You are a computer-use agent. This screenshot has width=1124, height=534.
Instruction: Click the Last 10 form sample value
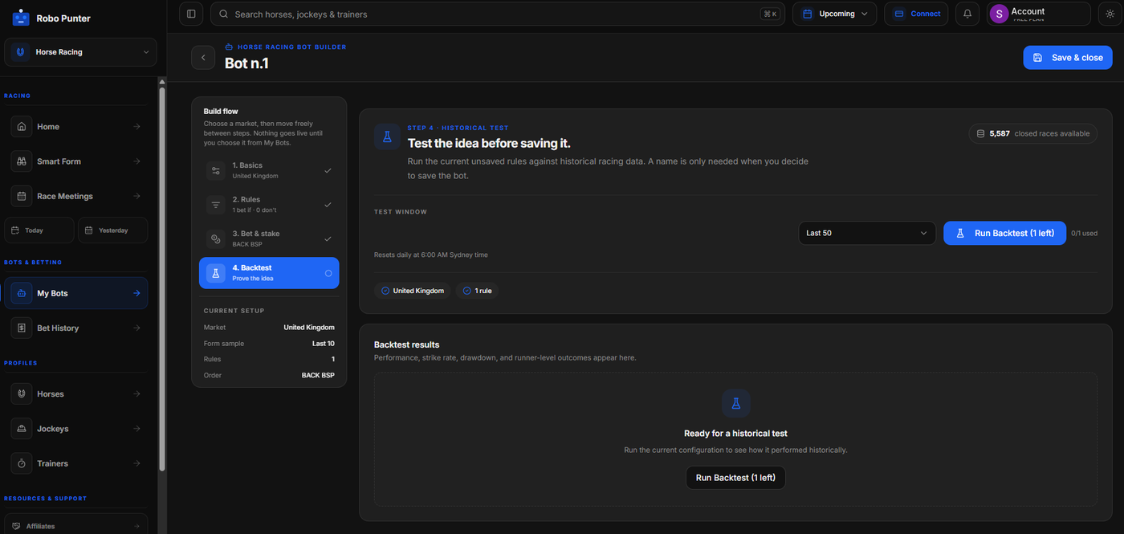click(x=324, y=344)
